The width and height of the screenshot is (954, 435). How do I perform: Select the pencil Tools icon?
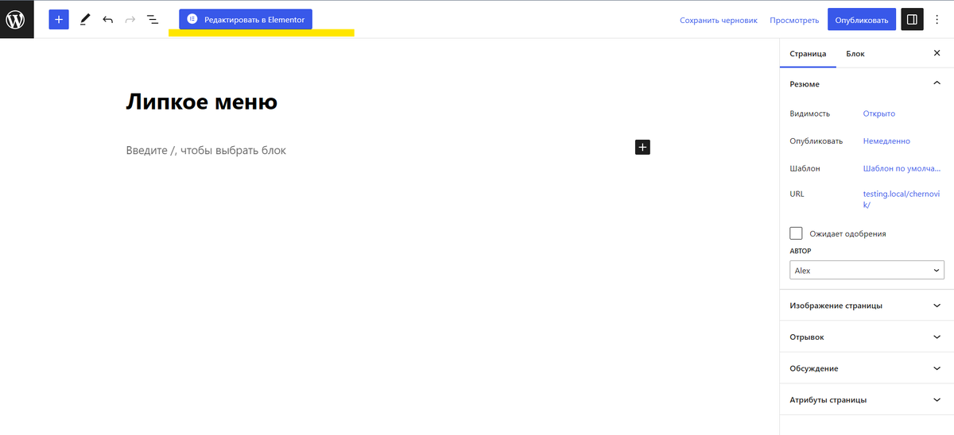[x=85, y=19]
